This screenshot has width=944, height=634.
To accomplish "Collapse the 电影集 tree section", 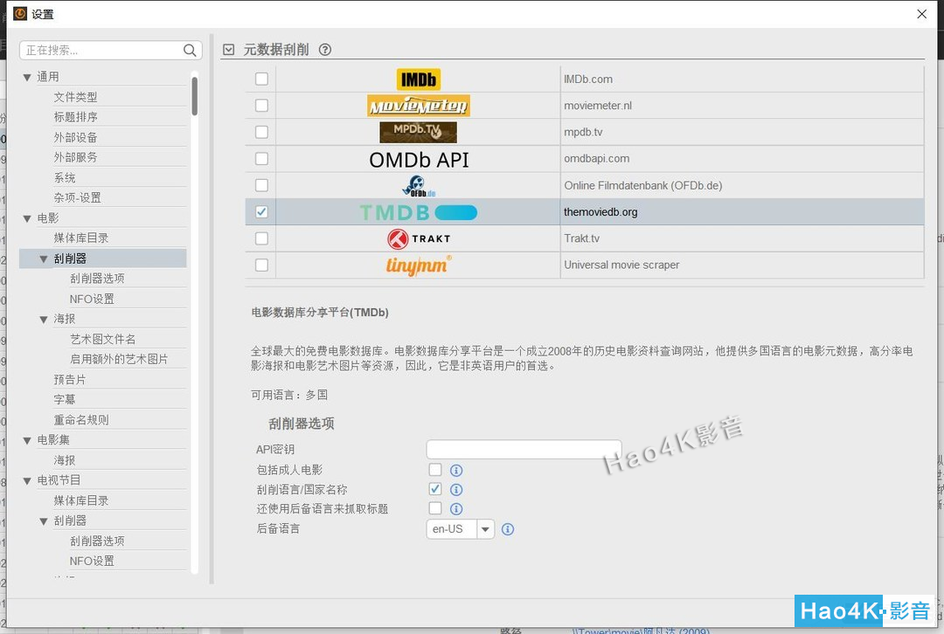I will tap(27, 440).
